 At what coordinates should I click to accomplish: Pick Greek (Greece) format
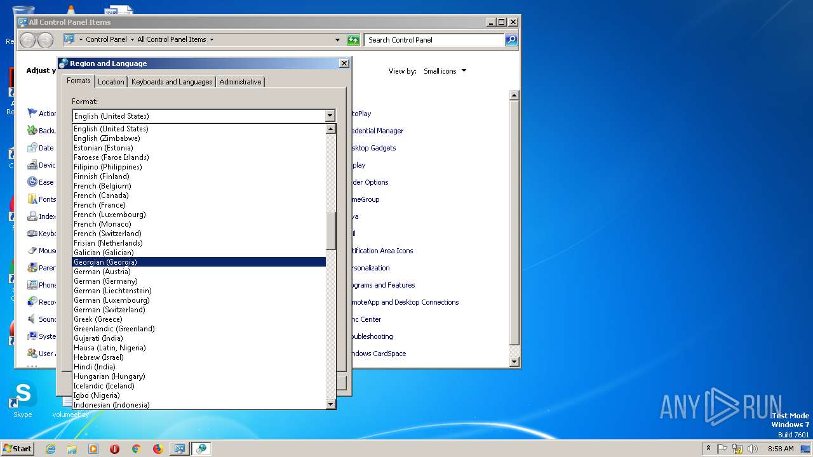tap(199, 319)
